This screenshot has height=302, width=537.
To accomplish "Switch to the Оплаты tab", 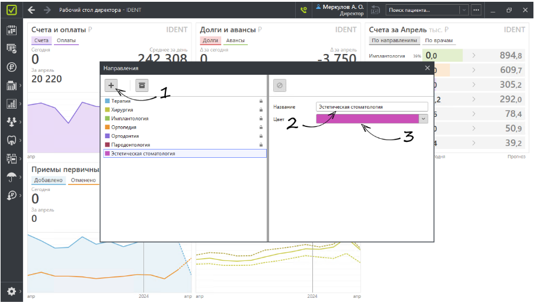I will coord(66,40).
